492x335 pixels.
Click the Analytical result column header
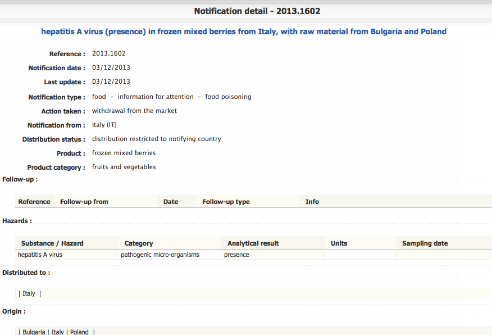253,243
